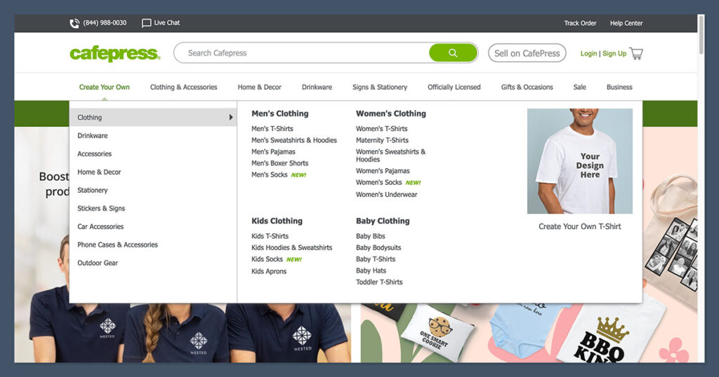Viewport: 719px width, 377px height.
Task: Expand the Clothing submenu arrow
Action: (x=231, y=118)
